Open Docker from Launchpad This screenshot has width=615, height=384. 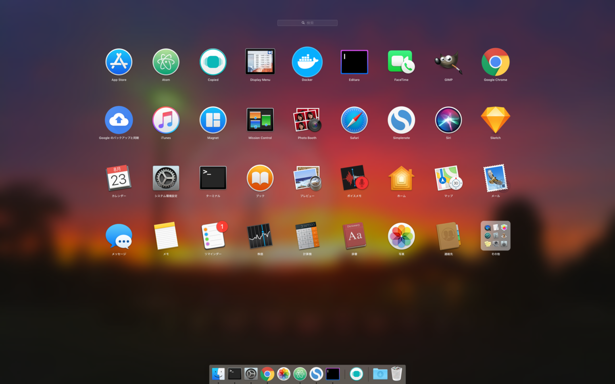tap(307, 62)
